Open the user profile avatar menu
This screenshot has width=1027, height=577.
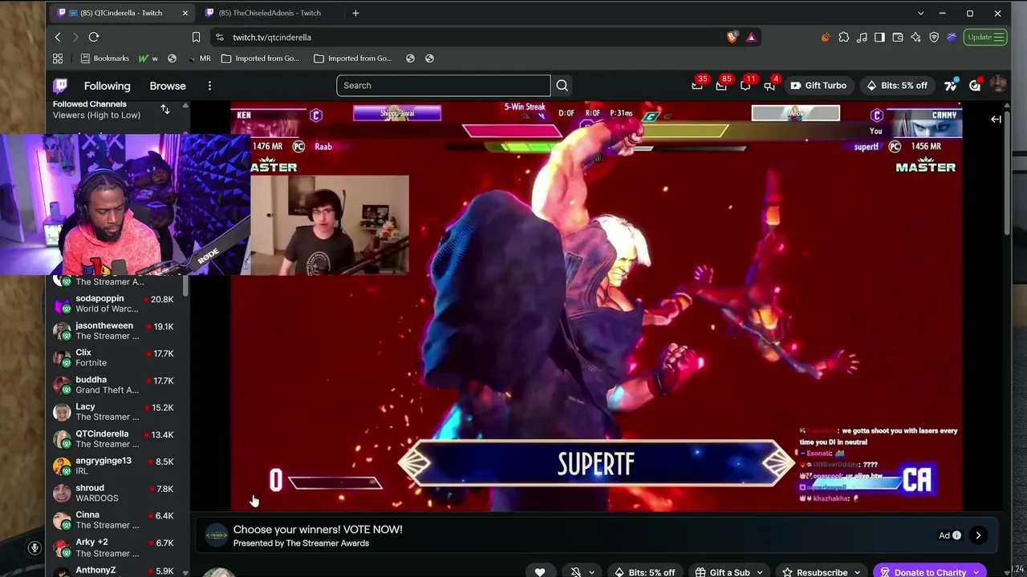(x=998, y=85)
